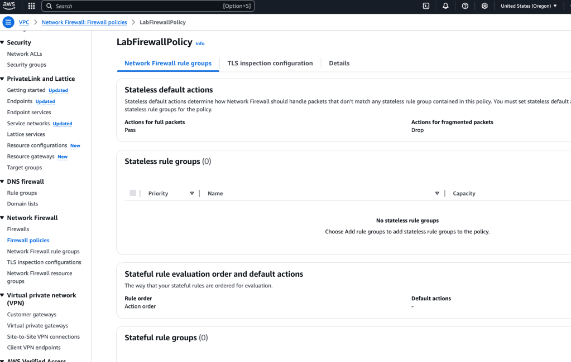Screen dimensions: 571x362
Task: Click the AWS search input field
Action: click(140, 6)
